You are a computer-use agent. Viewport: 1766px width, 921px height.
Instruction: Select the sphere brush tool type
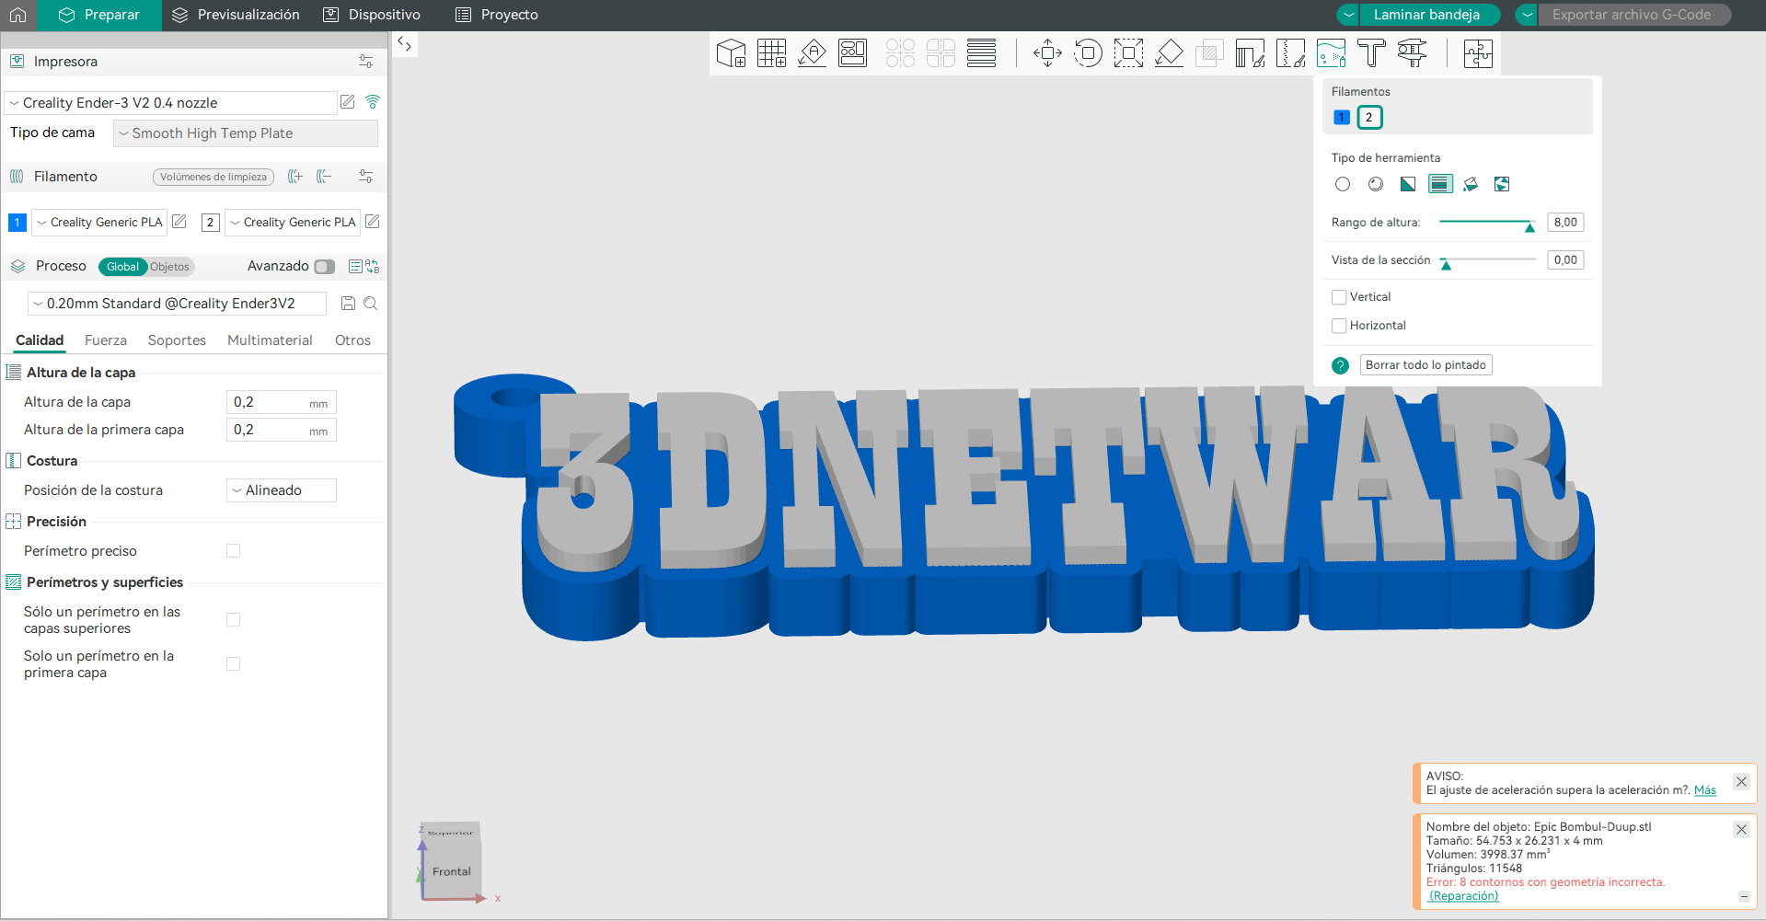(1375, 184)
